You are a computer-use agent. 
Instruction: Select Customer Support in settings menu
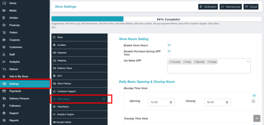point(79,91)
